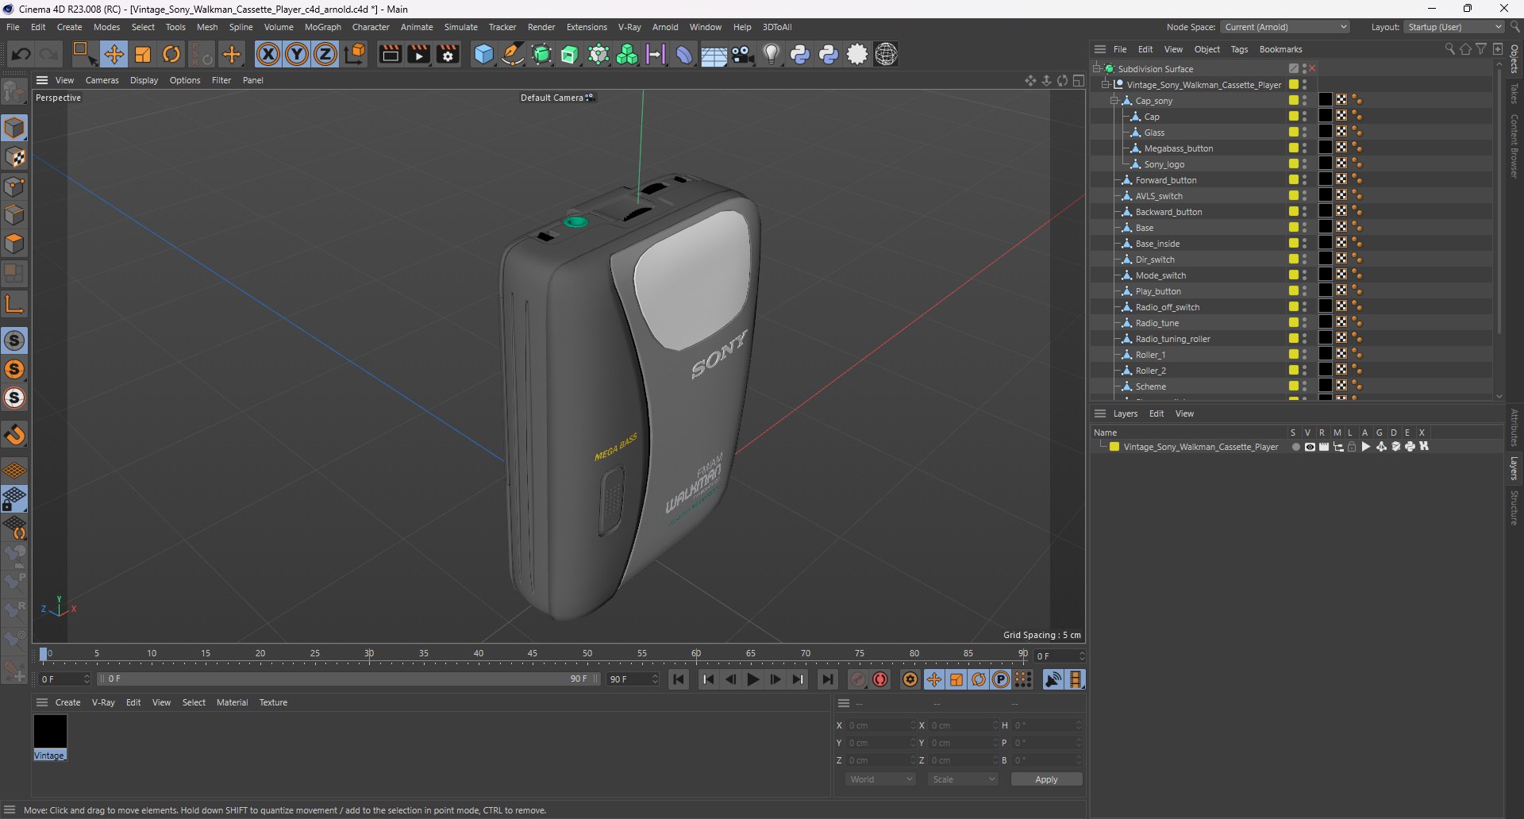Toggle position keyframe recording
Image resolution: width=1524 pixels, height=819 pixels.
coord(934,679)
